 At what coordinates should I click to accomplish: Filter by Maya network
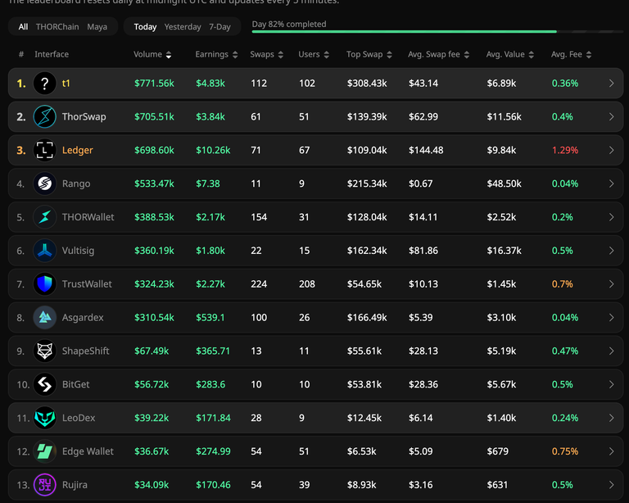pyautogui.click(x=97, y=27)
